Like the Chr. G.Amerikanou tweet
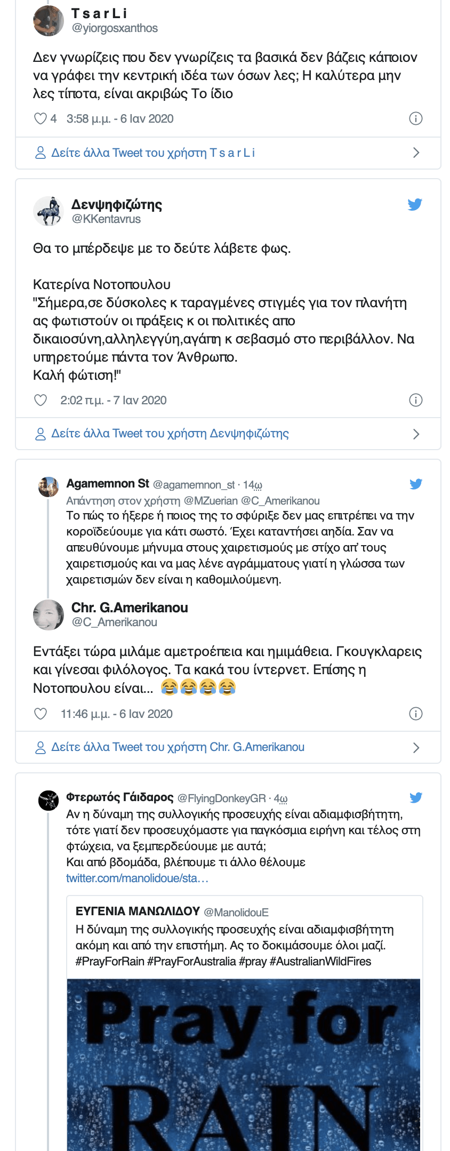Screen dimensions: 450x1151 (x=41, y=714)
